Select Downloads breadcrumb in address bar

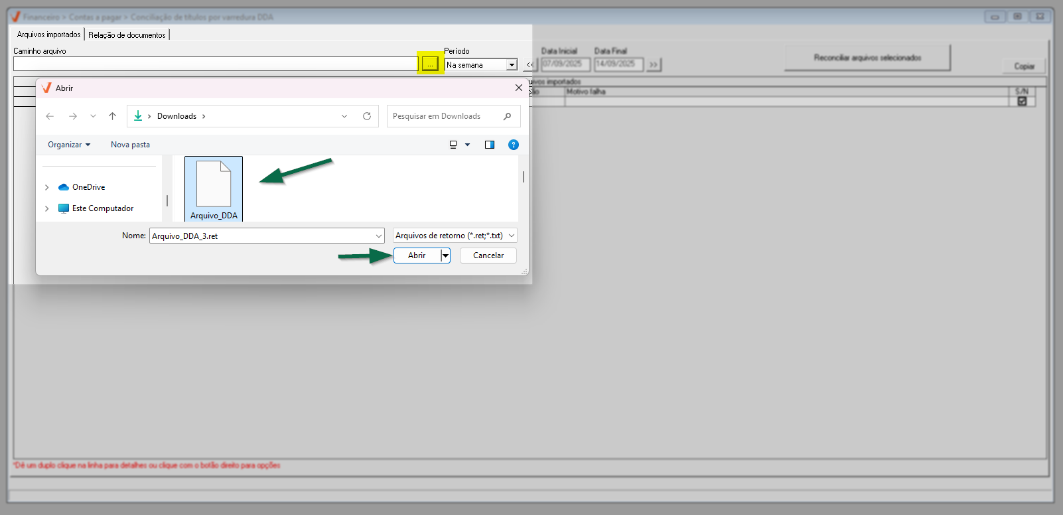[177, 116]
